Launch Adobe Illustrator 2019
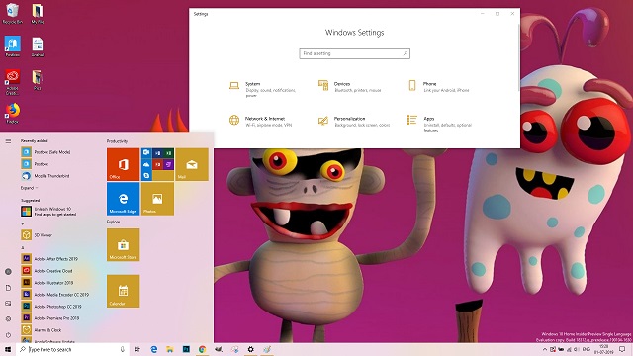This screenshot has height=356, width=633. pyautogui.click(x=47, y=283)
